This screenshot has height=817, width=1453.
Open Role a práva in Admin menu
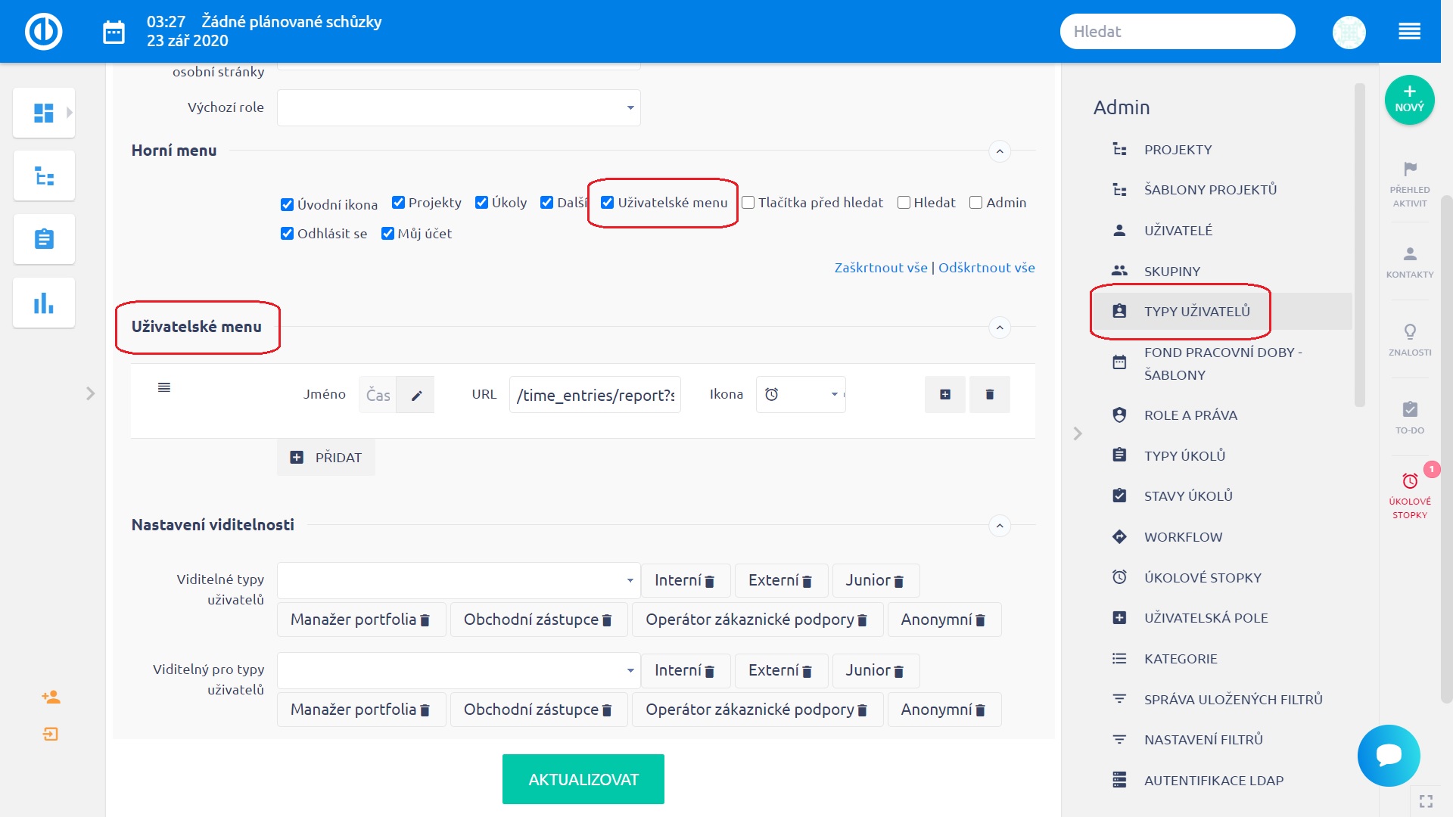coord(1190,415)
